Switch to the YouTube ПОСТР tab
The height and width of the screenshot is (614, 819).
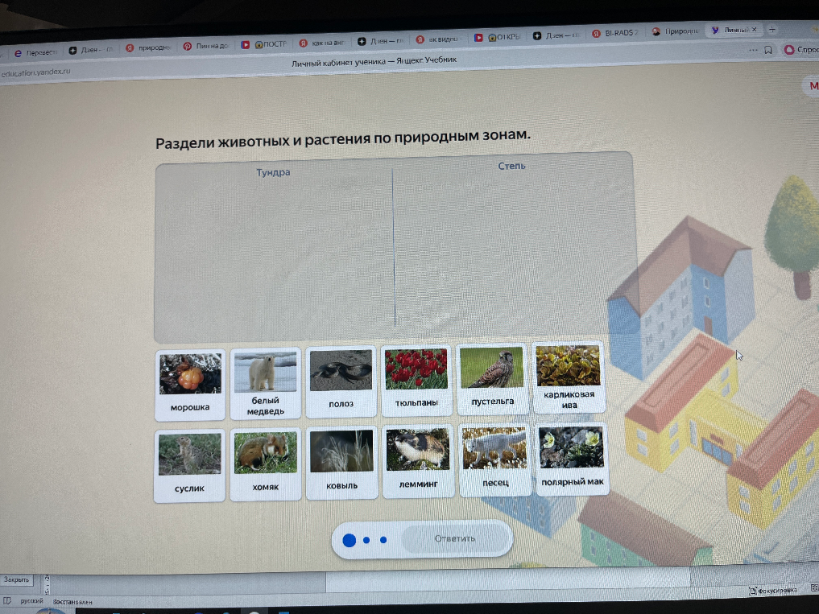tap(264, 44)
